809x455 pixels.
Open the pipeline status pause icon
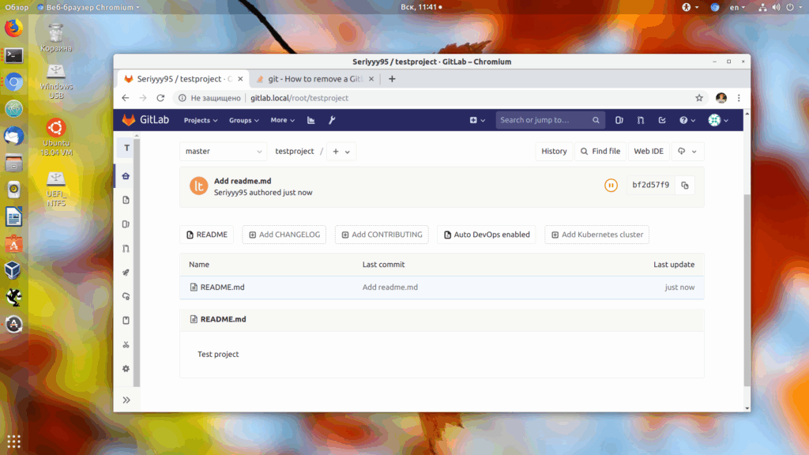click(x=611, y=185)
